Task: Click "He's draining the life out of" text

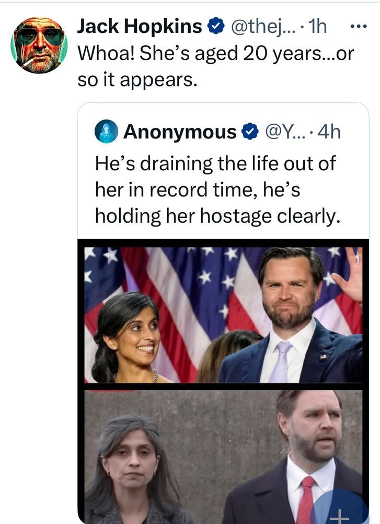Action: [x=215, y=163]
